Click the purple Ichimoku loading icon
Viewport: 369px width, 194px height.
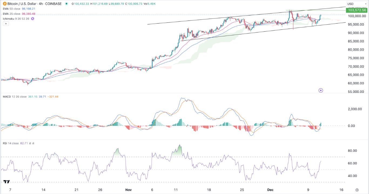pyautogui.click(x=32, y=18)
